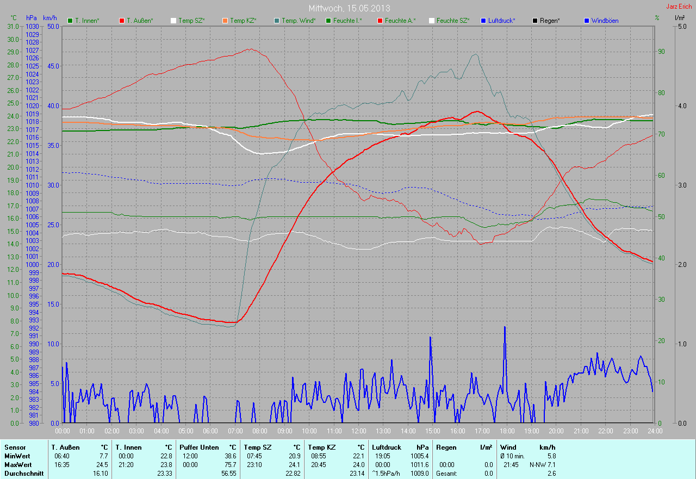Click the MaxWert row label
This screenshot has height=479, width=696.
point(18,465)
